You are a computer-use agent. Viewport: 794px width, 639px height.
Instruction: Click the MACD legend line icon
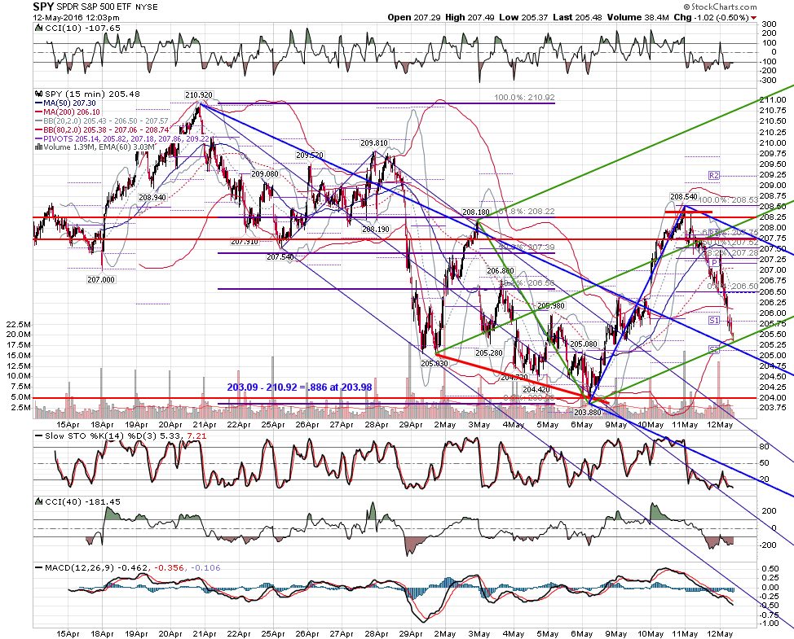39,567
